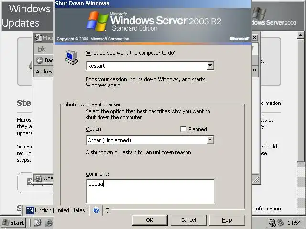Screen dimensions: 306x229
Task: Open the Option reason dropdown arrow
Action: tap(210, 140)
